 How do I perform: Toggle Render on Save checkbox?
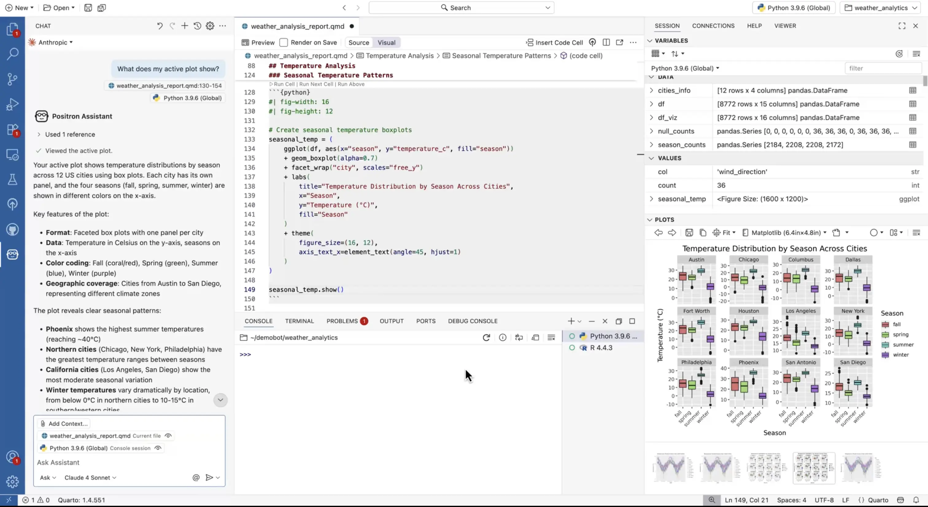coord(284,43)
